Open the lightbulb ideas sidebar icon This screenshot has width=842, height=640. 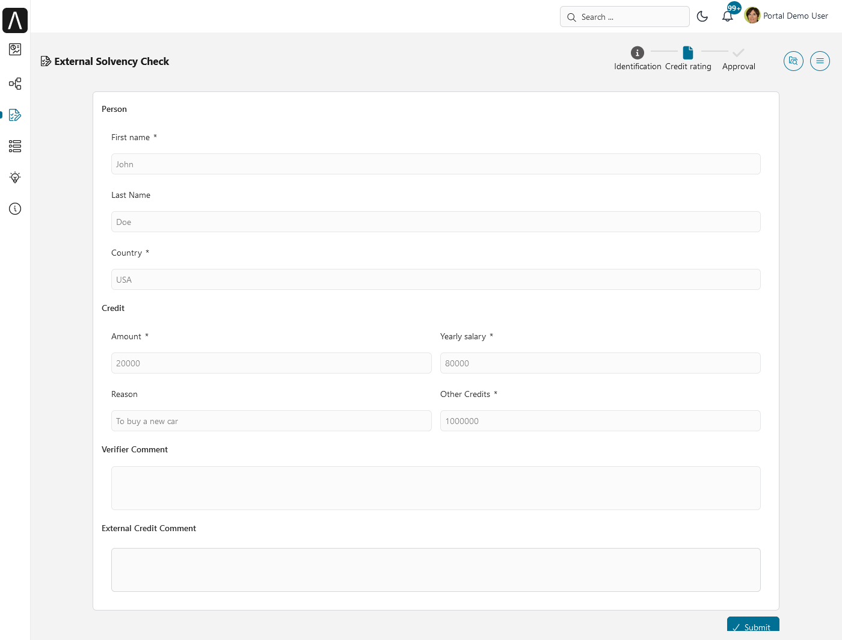click(15, 177)
